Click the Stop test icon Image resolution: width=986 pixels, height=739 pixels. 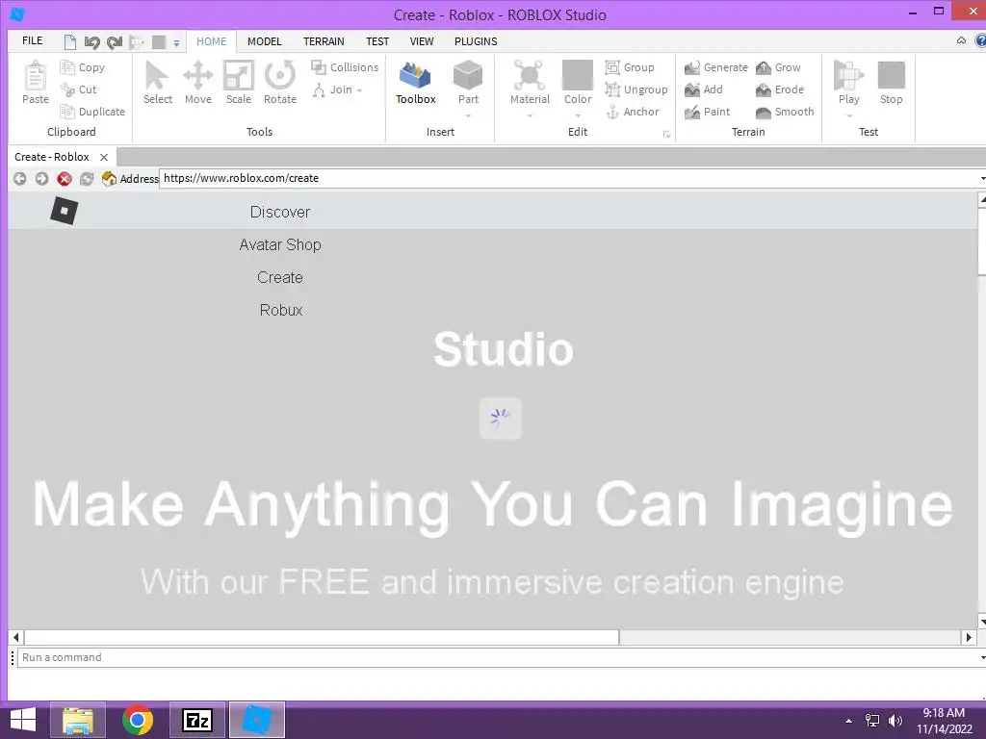pos(891,75)
